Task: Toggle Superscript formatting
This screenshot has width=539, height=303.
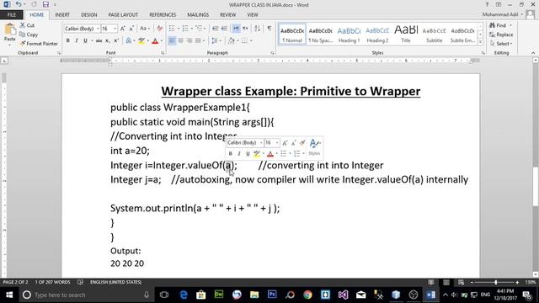Action: coord(116,41)
